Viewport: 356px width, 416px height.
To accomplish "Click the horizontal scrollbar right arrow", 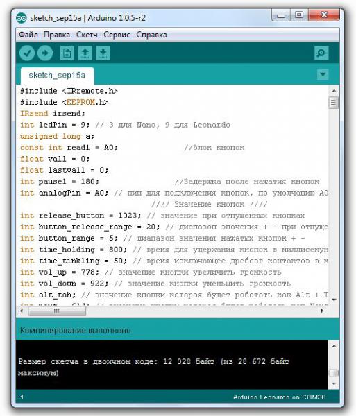I will click(x=323, y=311).
